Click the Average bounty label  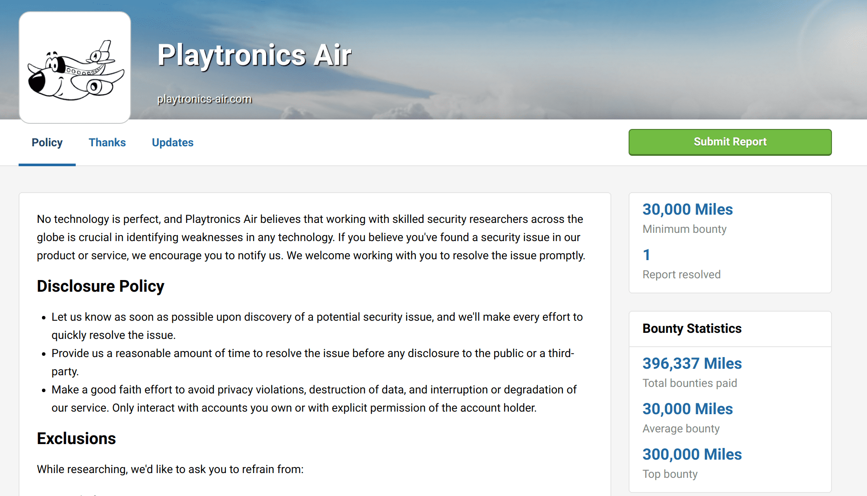coord(681,428)
